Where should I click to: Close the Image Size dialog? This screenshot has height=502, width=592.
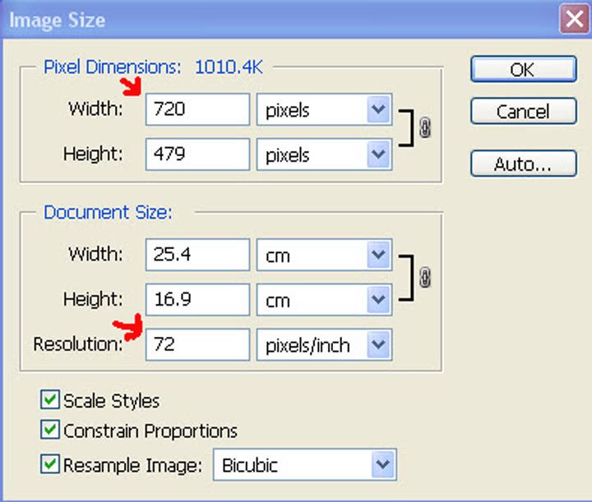click(x=575, y=19)
